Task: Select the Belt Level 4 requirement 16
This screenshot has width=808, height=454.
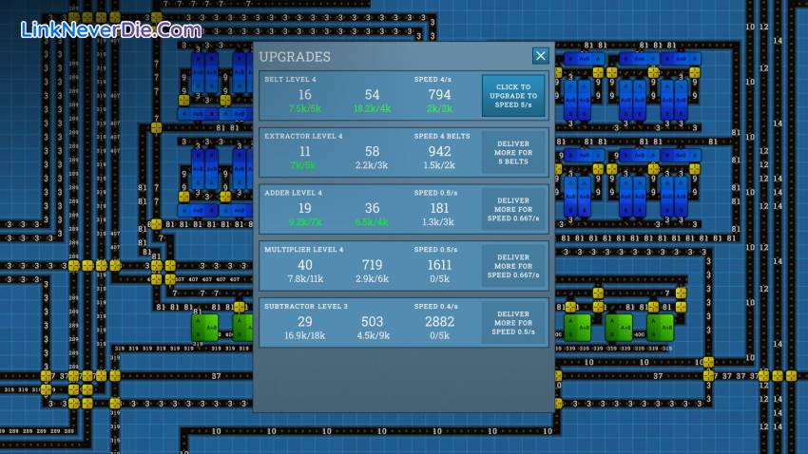Action: pyautogui.click(x=304, y=95)
